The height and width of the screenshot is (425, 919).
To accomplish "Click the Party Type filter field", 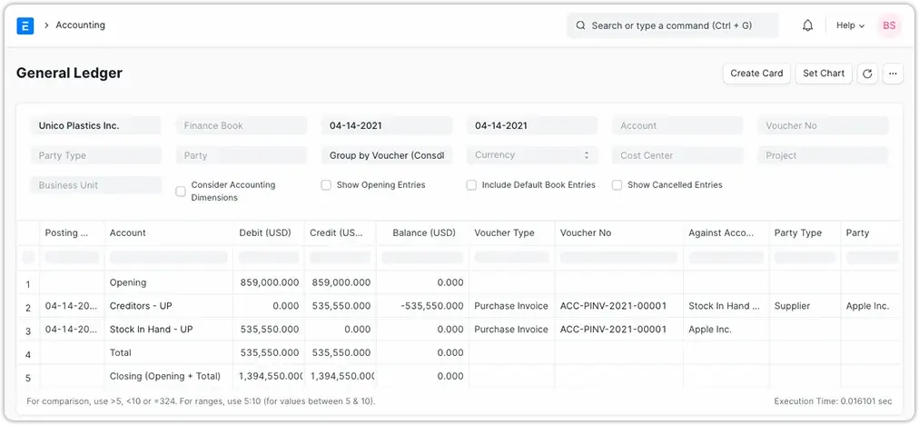I will point(95,155).
